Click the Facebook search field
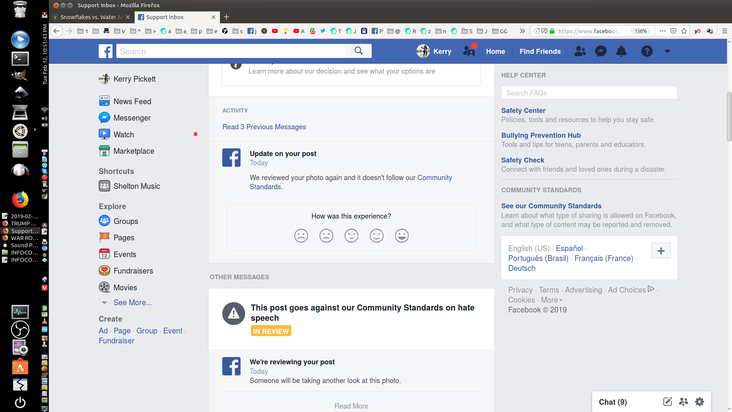The height and width of the screenshot is (412, 732). click(x=231, y=51)
